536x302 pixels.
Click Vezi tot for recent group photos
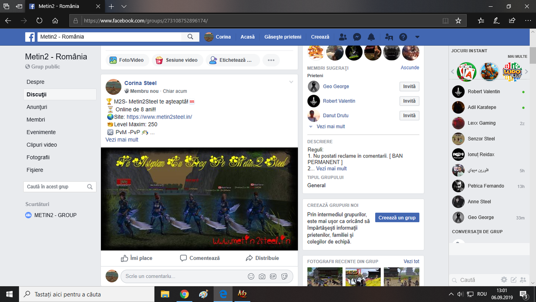click(x=411, y=261)
